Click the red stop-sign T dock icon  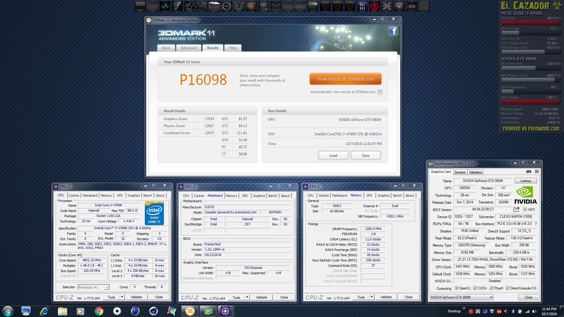(x=375, y=6)
